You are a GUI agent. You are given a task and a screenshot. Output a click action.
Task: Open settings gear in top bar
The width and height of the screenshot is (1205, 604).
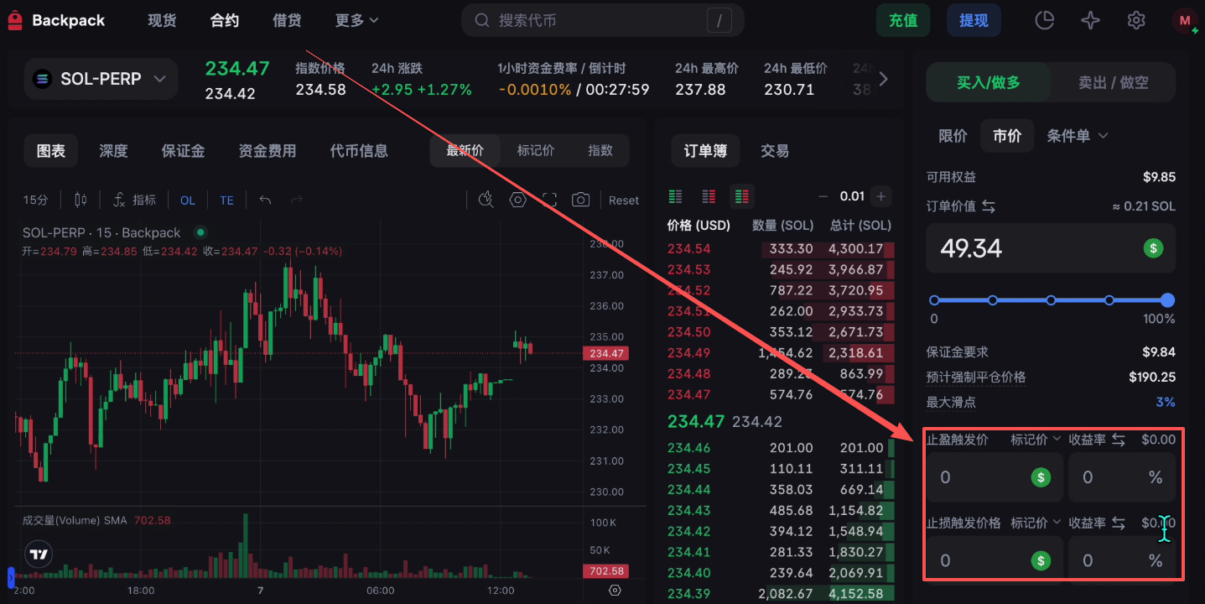point(1136,20)
